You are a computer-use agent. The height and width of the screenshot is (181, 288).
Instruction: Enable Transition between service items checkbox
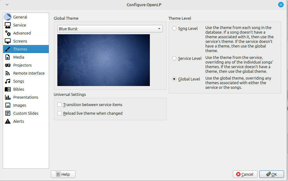(x=60, y=105)
